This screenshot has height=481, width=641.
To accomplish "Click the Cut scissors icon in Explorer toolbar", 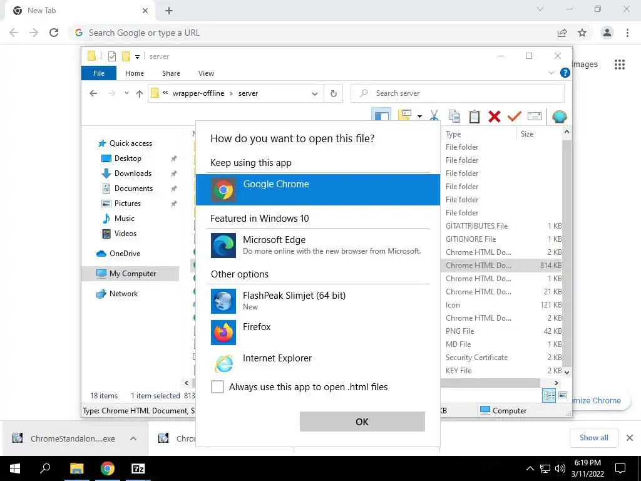I will [x=434, y=116].
